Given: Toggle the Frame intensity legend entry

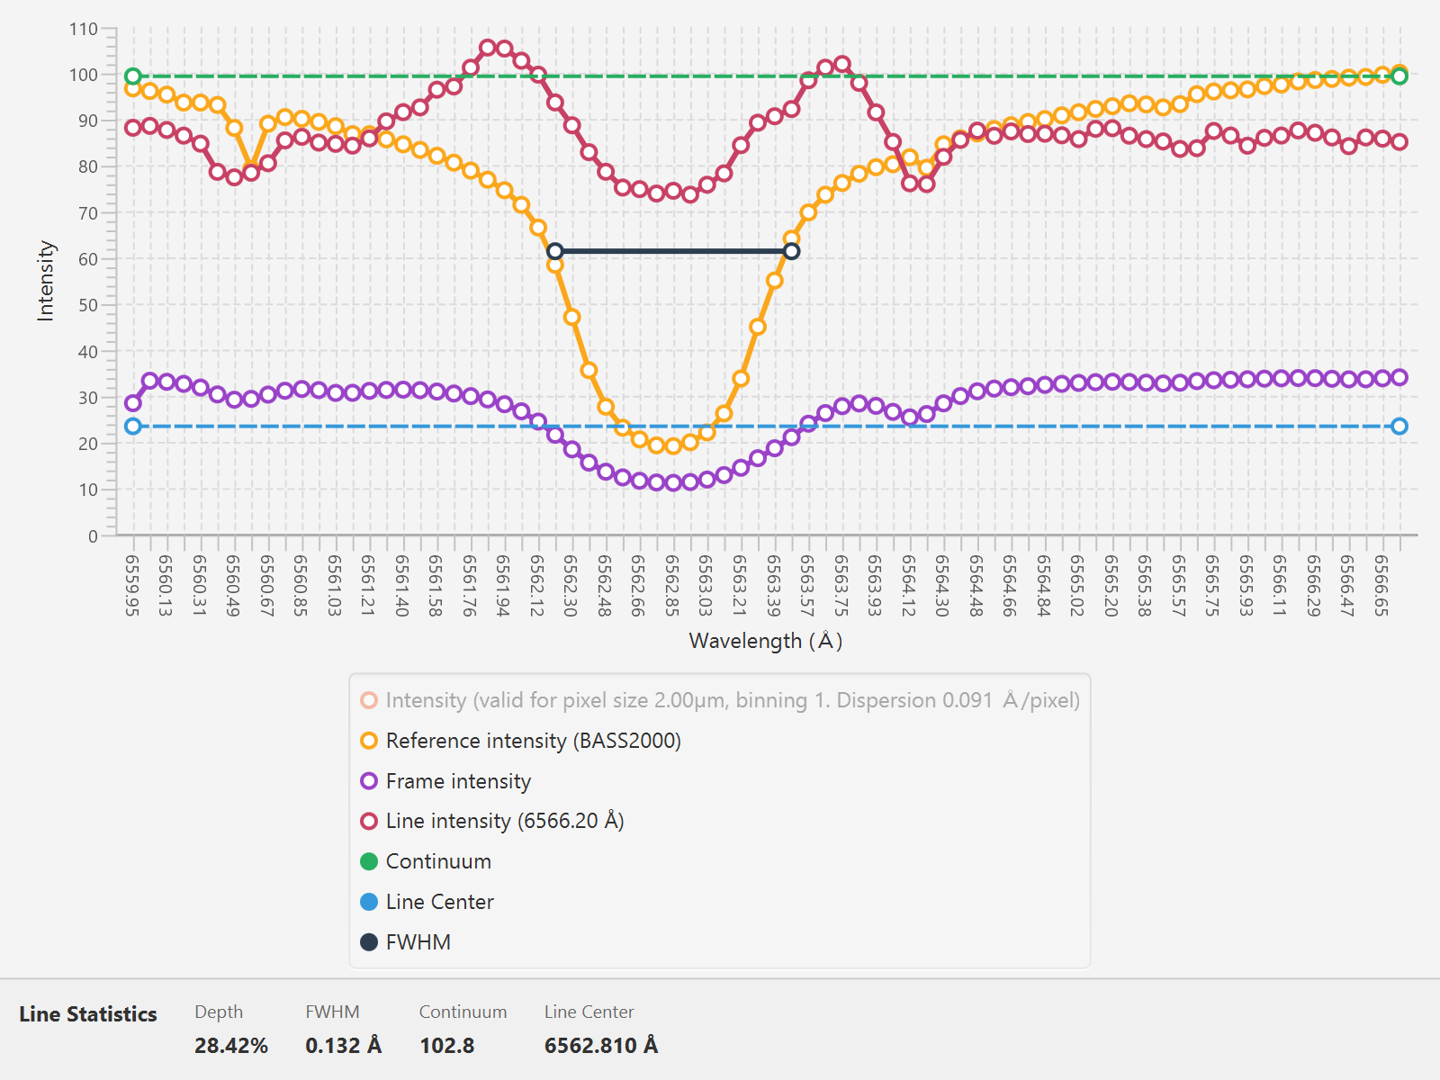Looking at the screenshot, I should pos(445,781).
